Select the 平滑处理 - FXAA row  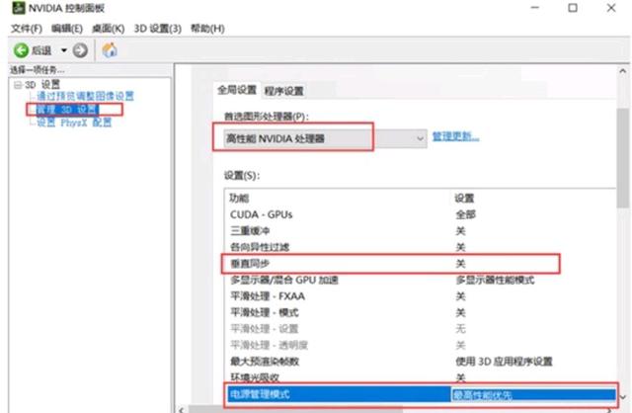[x=419, y=296]
